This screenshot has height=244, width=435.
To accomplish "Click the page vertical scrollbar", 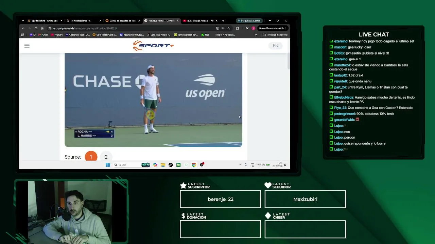I will (x=289, y=61).
